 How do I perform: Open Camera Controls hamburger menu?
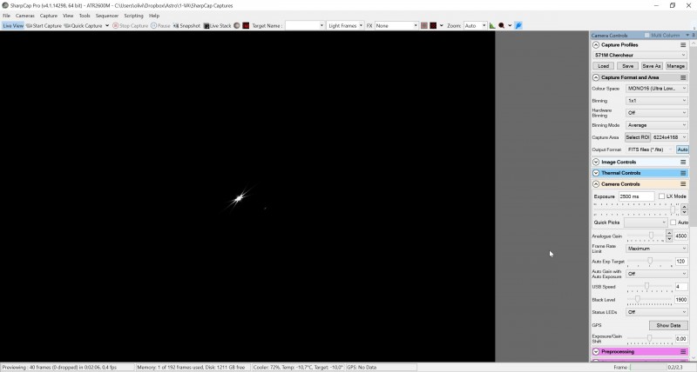pos(683,184)
